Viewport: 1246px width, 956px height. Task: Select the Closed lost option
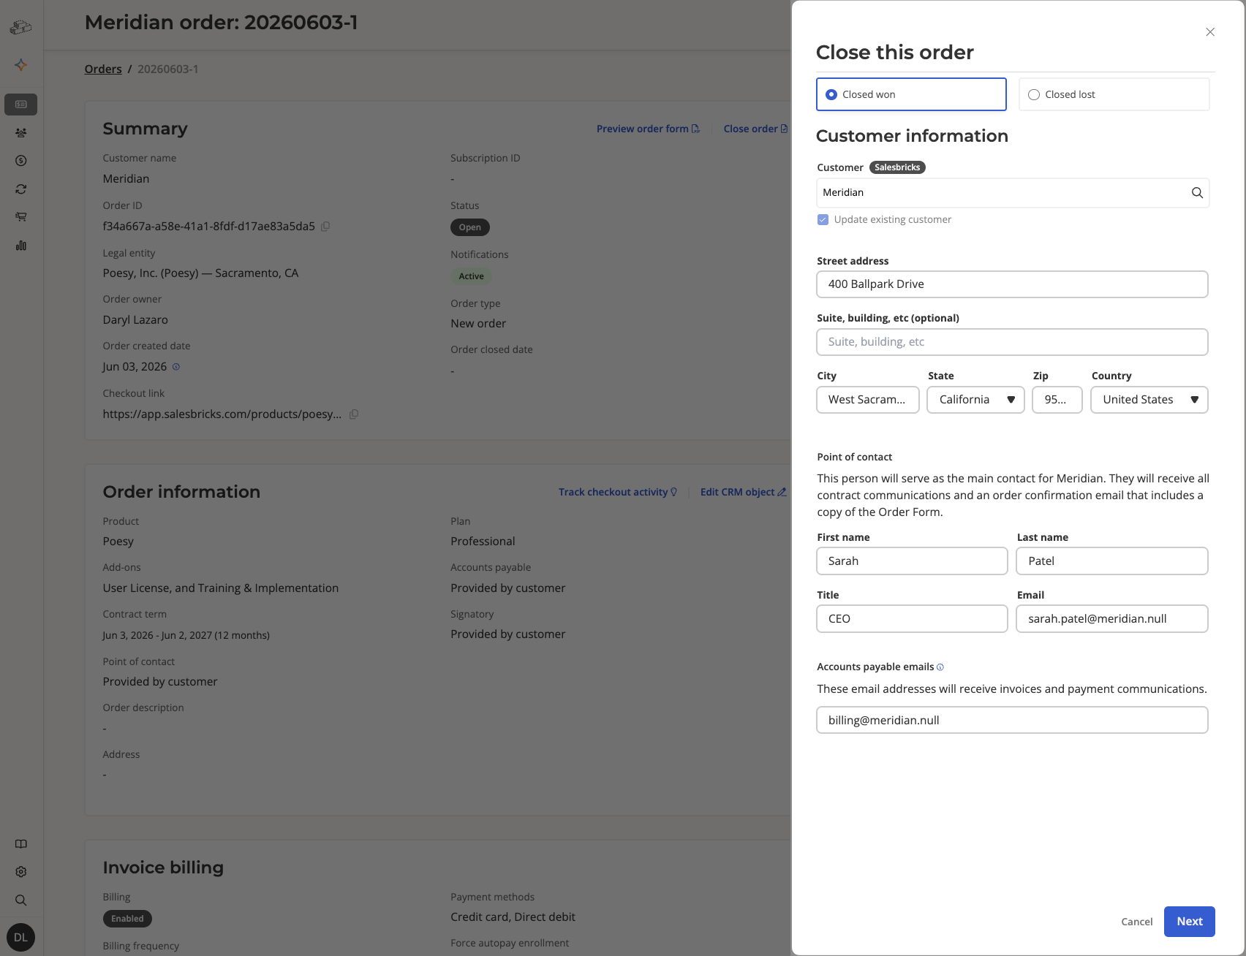1114,94
